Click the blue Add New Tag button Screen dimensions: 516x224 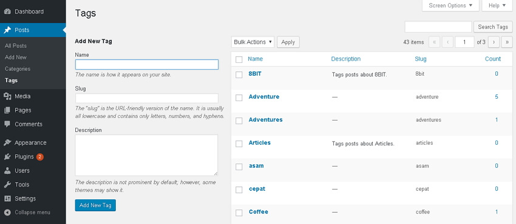95,205
